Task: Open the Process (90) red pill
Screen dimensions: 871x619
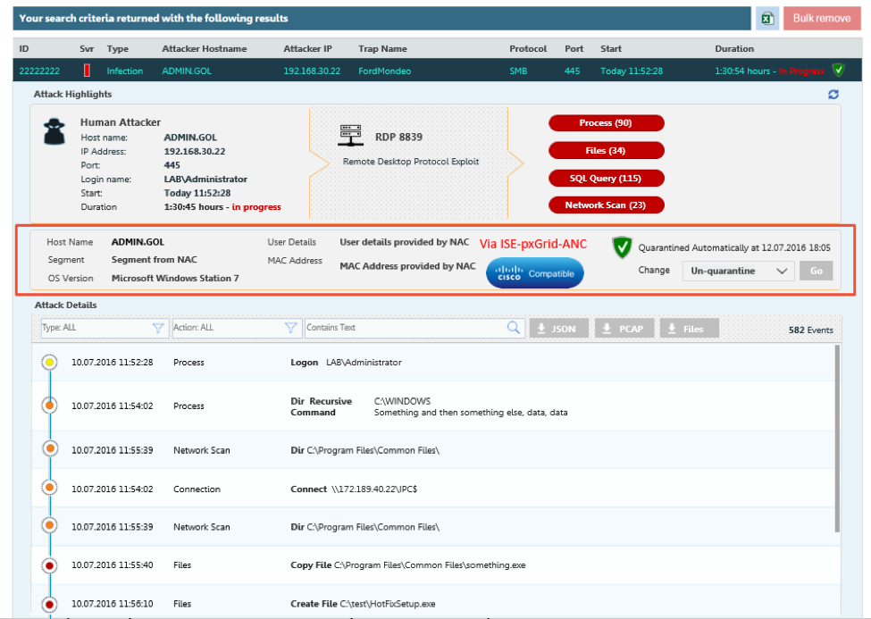Action: (606, 123)
